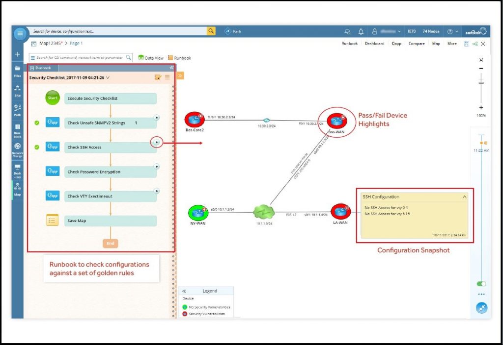Focus the device and configuration search field
The image size is (503, 345).
119,31
